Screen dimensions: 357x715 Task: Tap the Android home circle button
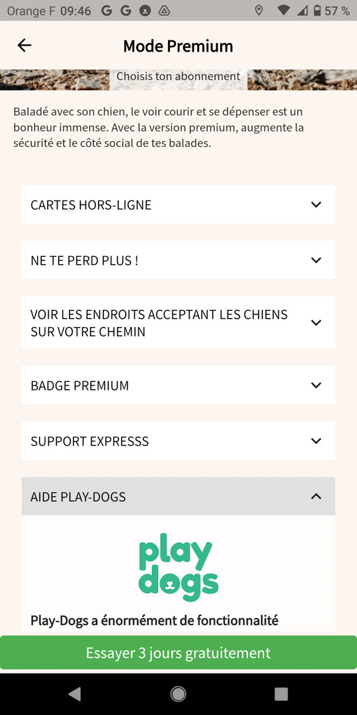coord(178,694)
